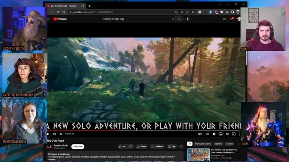The width and height of the screenshot is (289, 162).
Task: Click the browser profile avatar
Action: click(238, 12)
